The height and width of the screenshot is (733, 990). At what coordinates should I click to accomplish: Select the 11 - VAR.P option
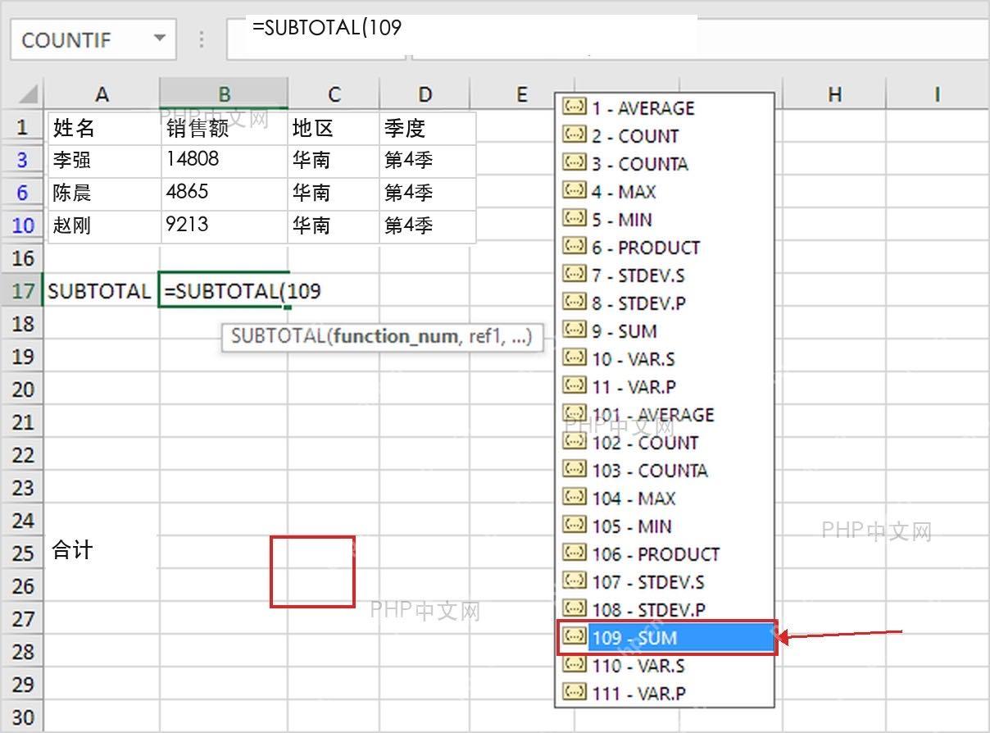click(x=665, y=387)
